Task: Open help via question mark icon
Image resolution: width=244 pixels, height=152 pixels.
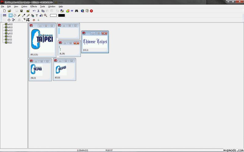Action: (87, 11)
